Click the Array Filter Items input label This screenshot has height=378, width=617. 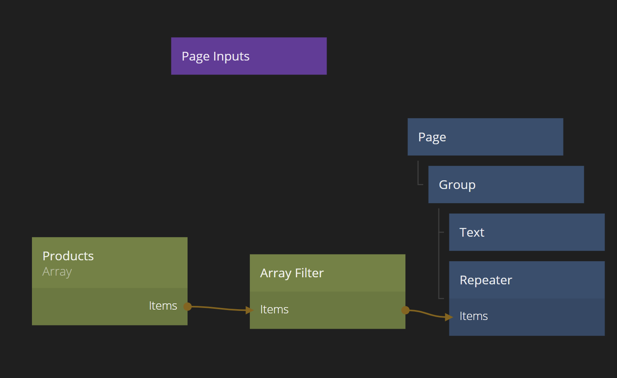(x=274, y=310)
